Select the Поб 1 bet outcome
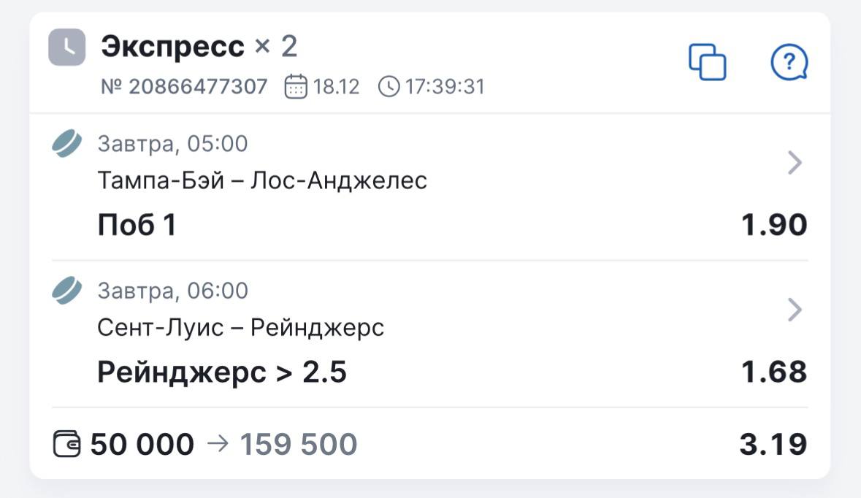The image size is (861, 498). click(x=137, y=226)
